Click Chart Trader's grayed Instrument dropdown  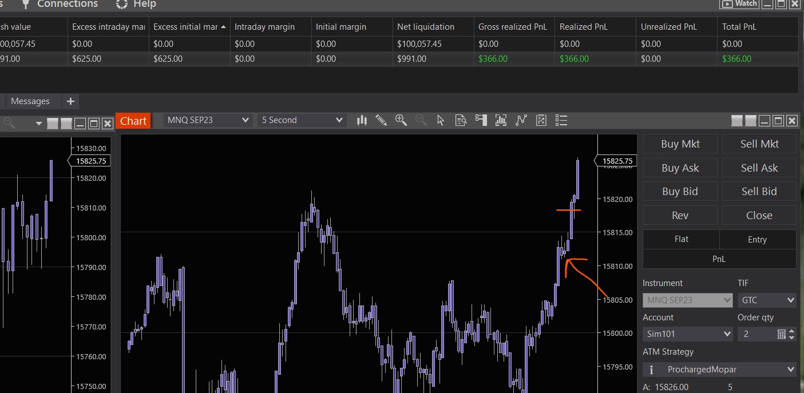[x=688, y=300]
